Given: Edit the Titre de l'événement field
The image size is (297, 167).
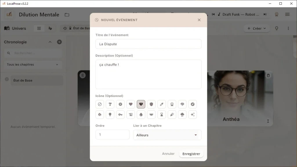Looking at the screenshot, I should [x=148, y=44].
